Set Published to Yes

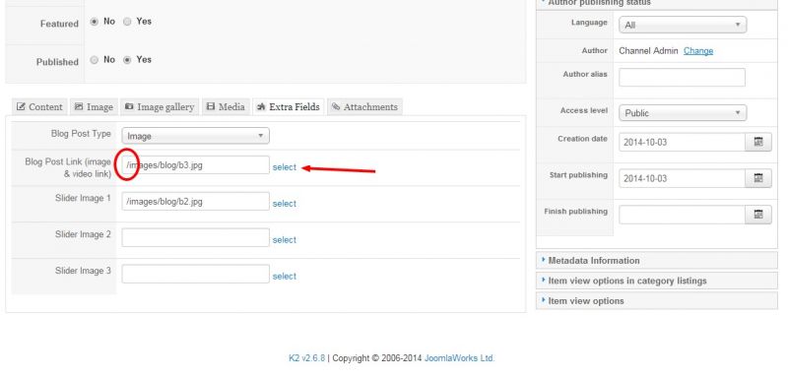127,60
